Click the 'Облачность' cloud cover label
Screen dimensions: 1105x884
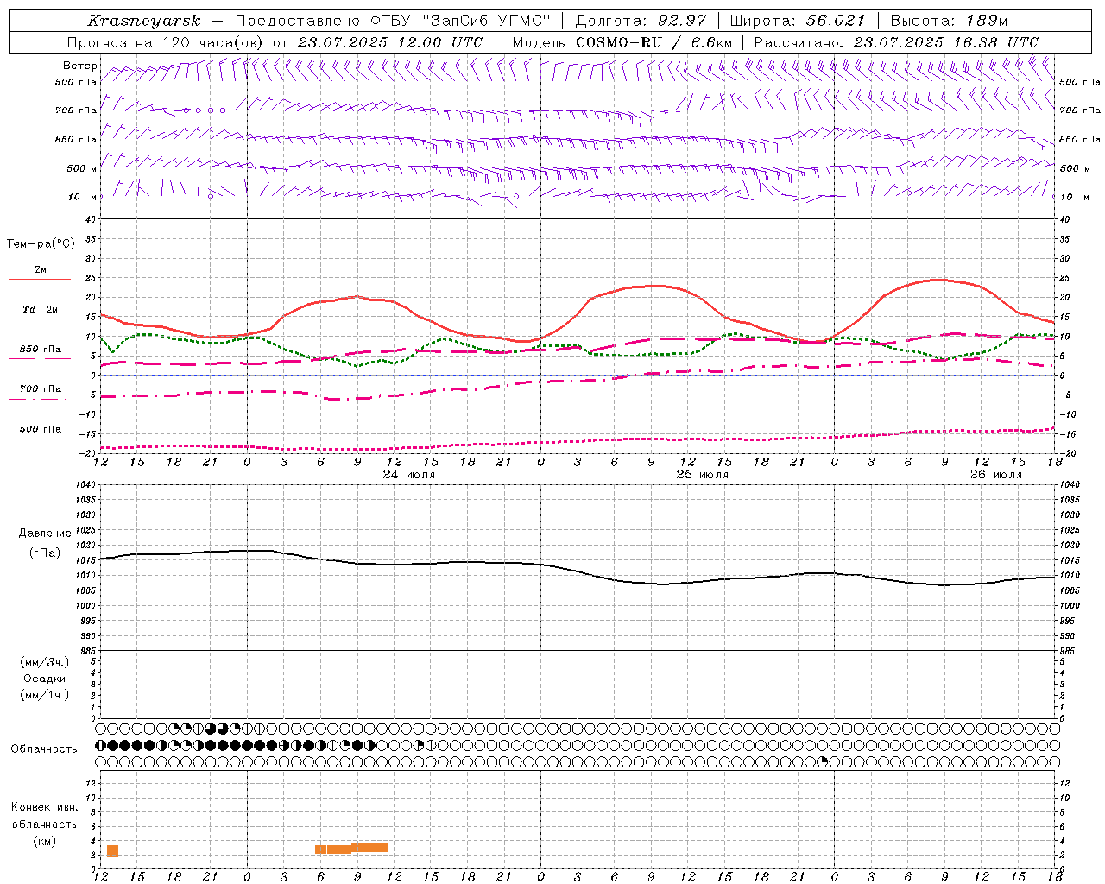[44, 749]
